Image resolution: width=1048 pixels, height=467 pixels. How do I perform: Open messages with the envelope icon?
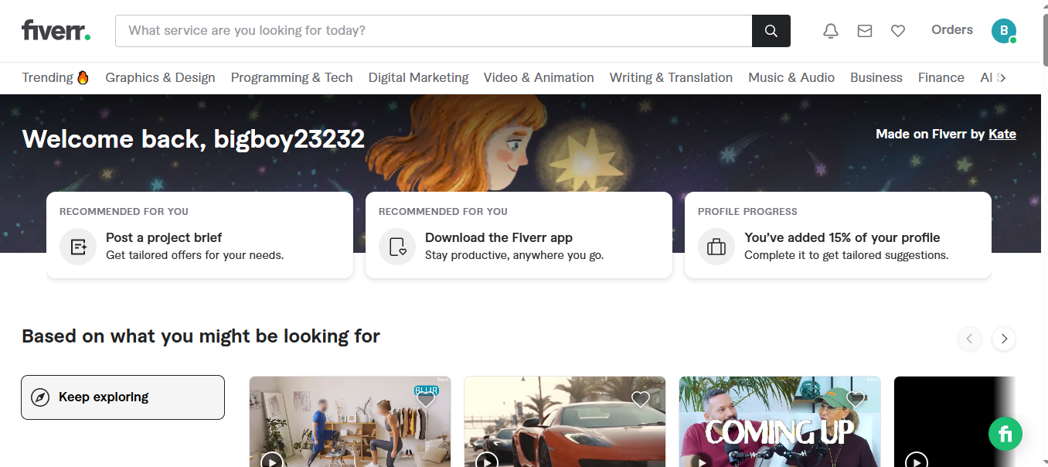pos(864,30)
